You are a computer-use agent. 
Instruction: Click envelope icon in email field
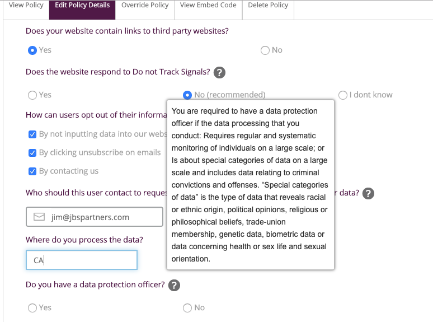pyautogui.click(x=39, y=217)
